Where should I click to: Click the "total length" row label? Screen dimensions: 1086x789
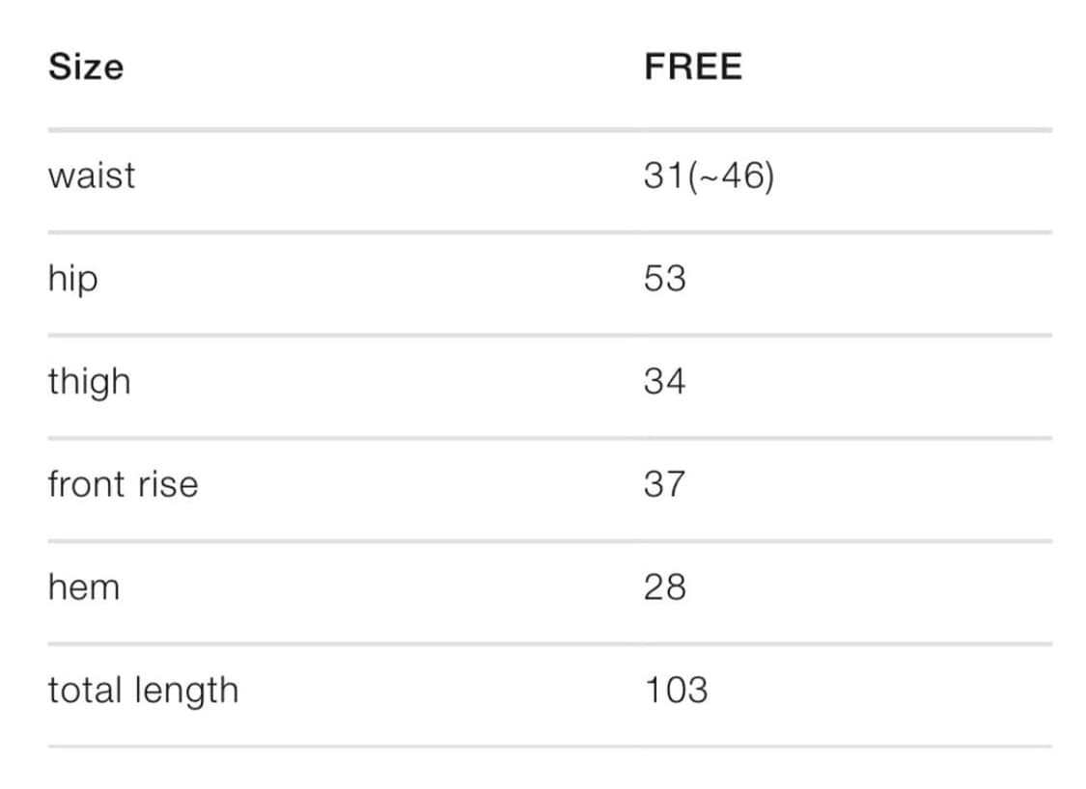(x=143, y=691)
